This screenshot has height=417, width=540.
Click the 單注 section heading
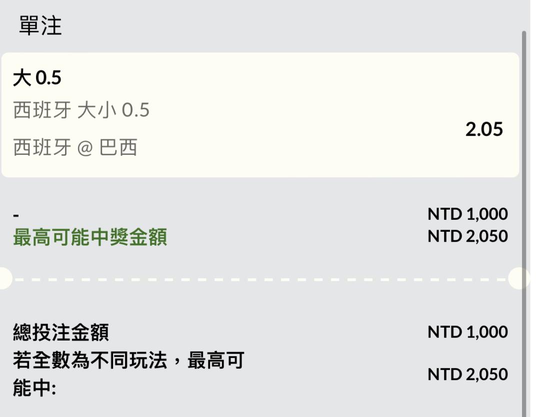click(x=40, y=25)
